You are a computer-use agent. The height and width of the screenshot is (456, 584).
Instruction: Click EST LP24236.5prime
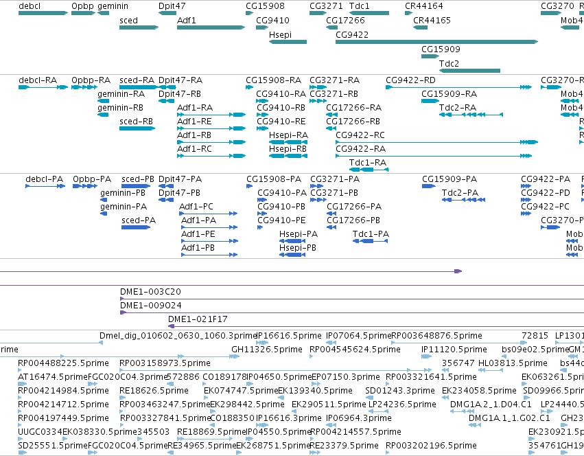click(x=379, y=411)
